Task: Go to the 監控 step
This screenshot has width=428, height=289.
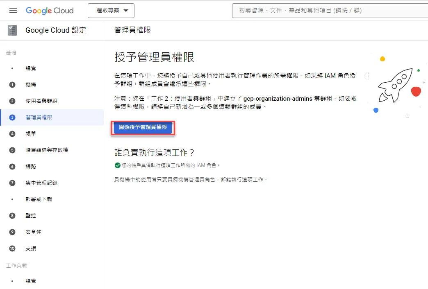Action: click(31, 216)
